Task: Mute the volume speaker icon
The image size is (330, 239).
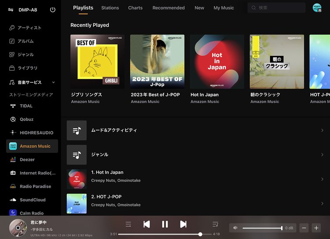Action: tap(235, 228)
